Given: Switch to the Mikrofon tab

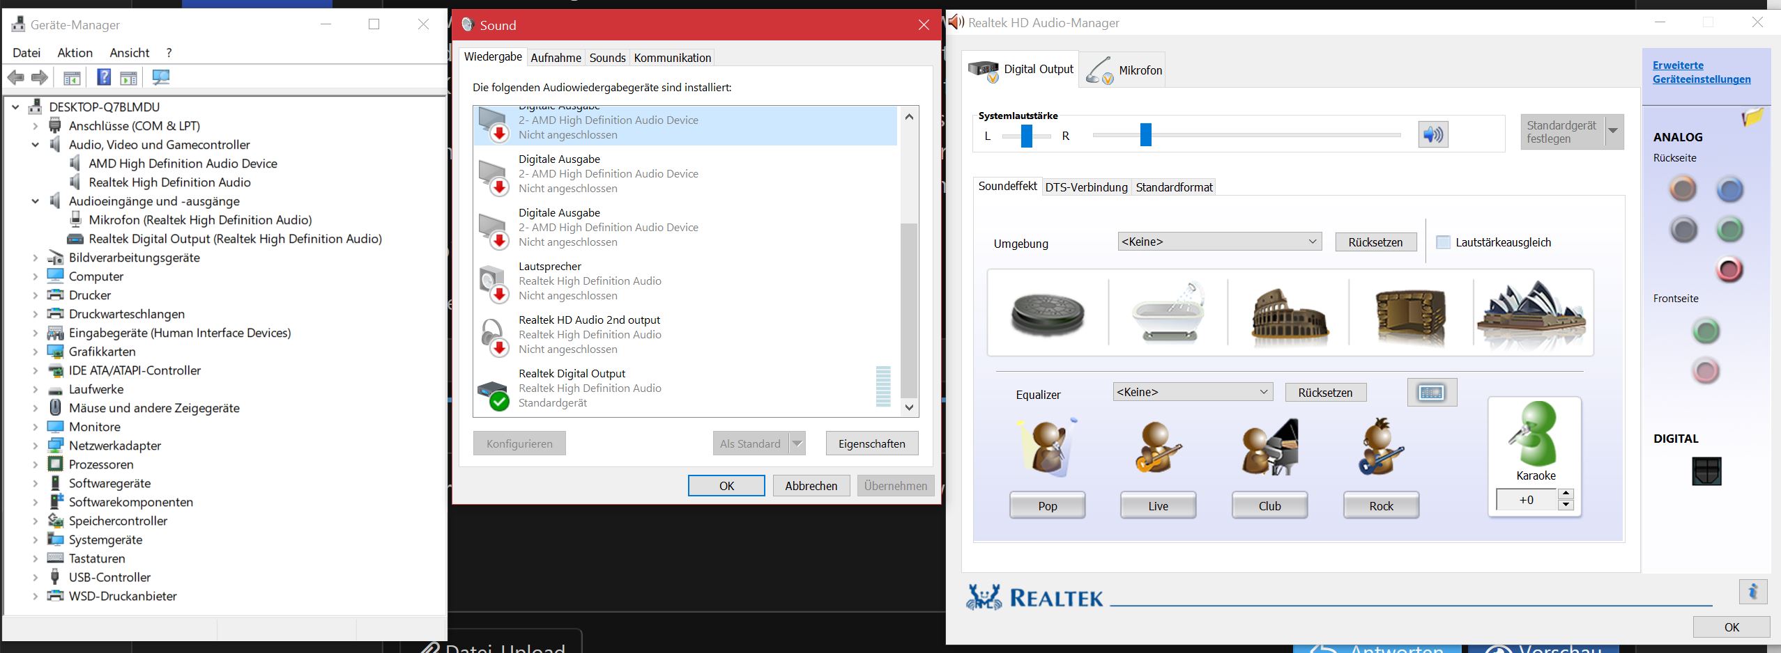Looking at the screenshot, I should coord(1122,70).
